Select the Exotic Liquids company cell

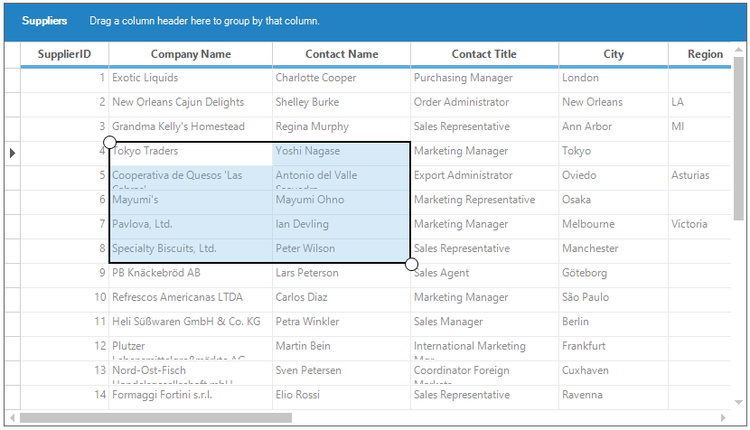click(145, 79)
